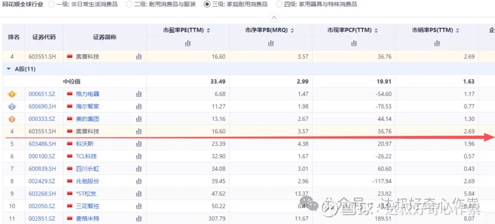Click bronze rank 3 medal icon

(x=12, y=119)
